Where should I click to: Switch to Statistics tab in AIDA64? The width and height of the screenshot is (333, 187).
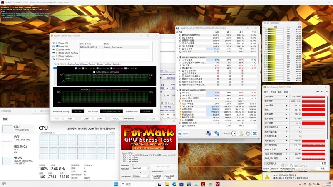(117, 64)
